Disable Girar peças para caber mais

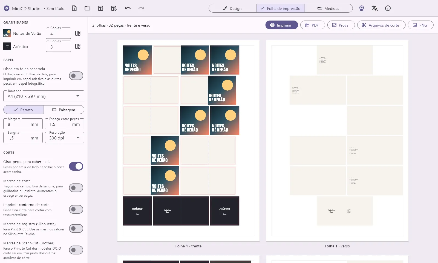click(76, 166)
